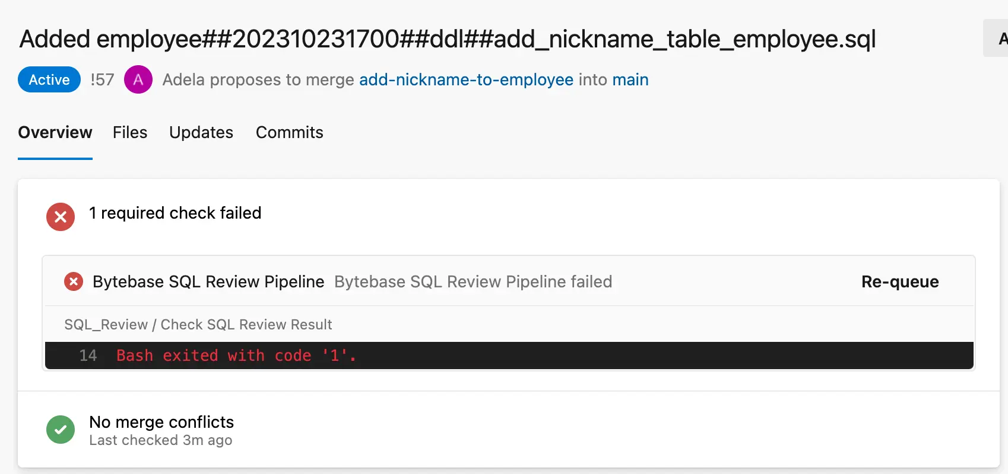Viewport: 1008px width, 474px height.
Task: Open Bytebase SQL Review Pipeline check name
Action: click(208, 281)
